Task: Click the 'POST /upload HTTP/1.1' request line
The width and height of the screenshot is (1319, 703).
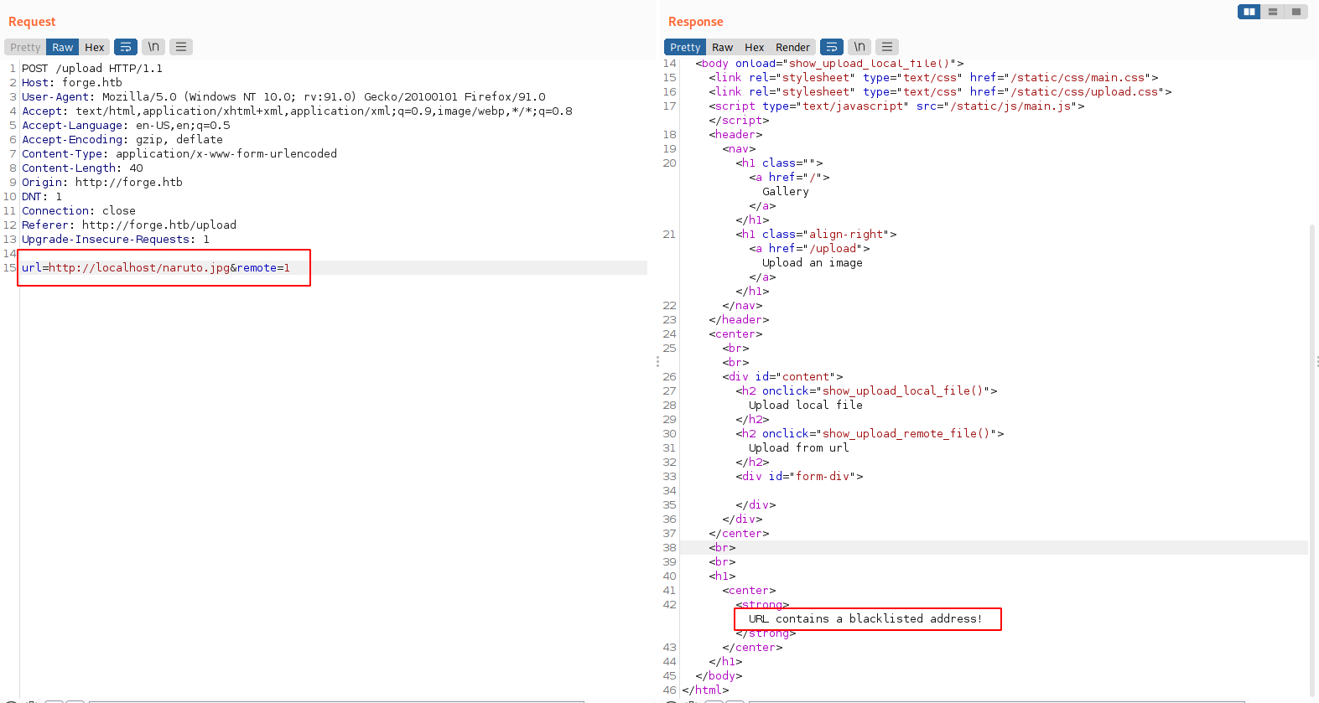Action: click(x=92, y=69)
